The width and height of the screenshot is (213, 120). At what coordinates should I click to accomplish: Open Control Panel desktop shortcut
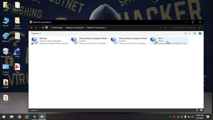(x=6, y=69)
